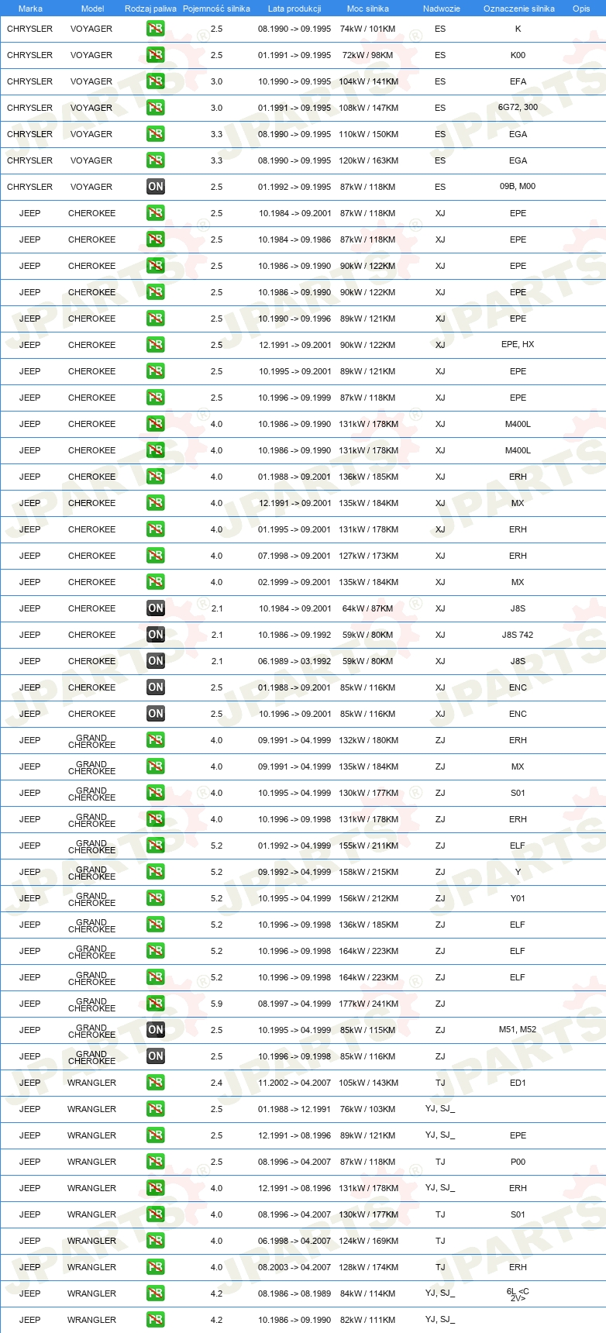
Task: Click petrol icon in Grand Cherokee 5.9 row
Action: point(156,1004)
